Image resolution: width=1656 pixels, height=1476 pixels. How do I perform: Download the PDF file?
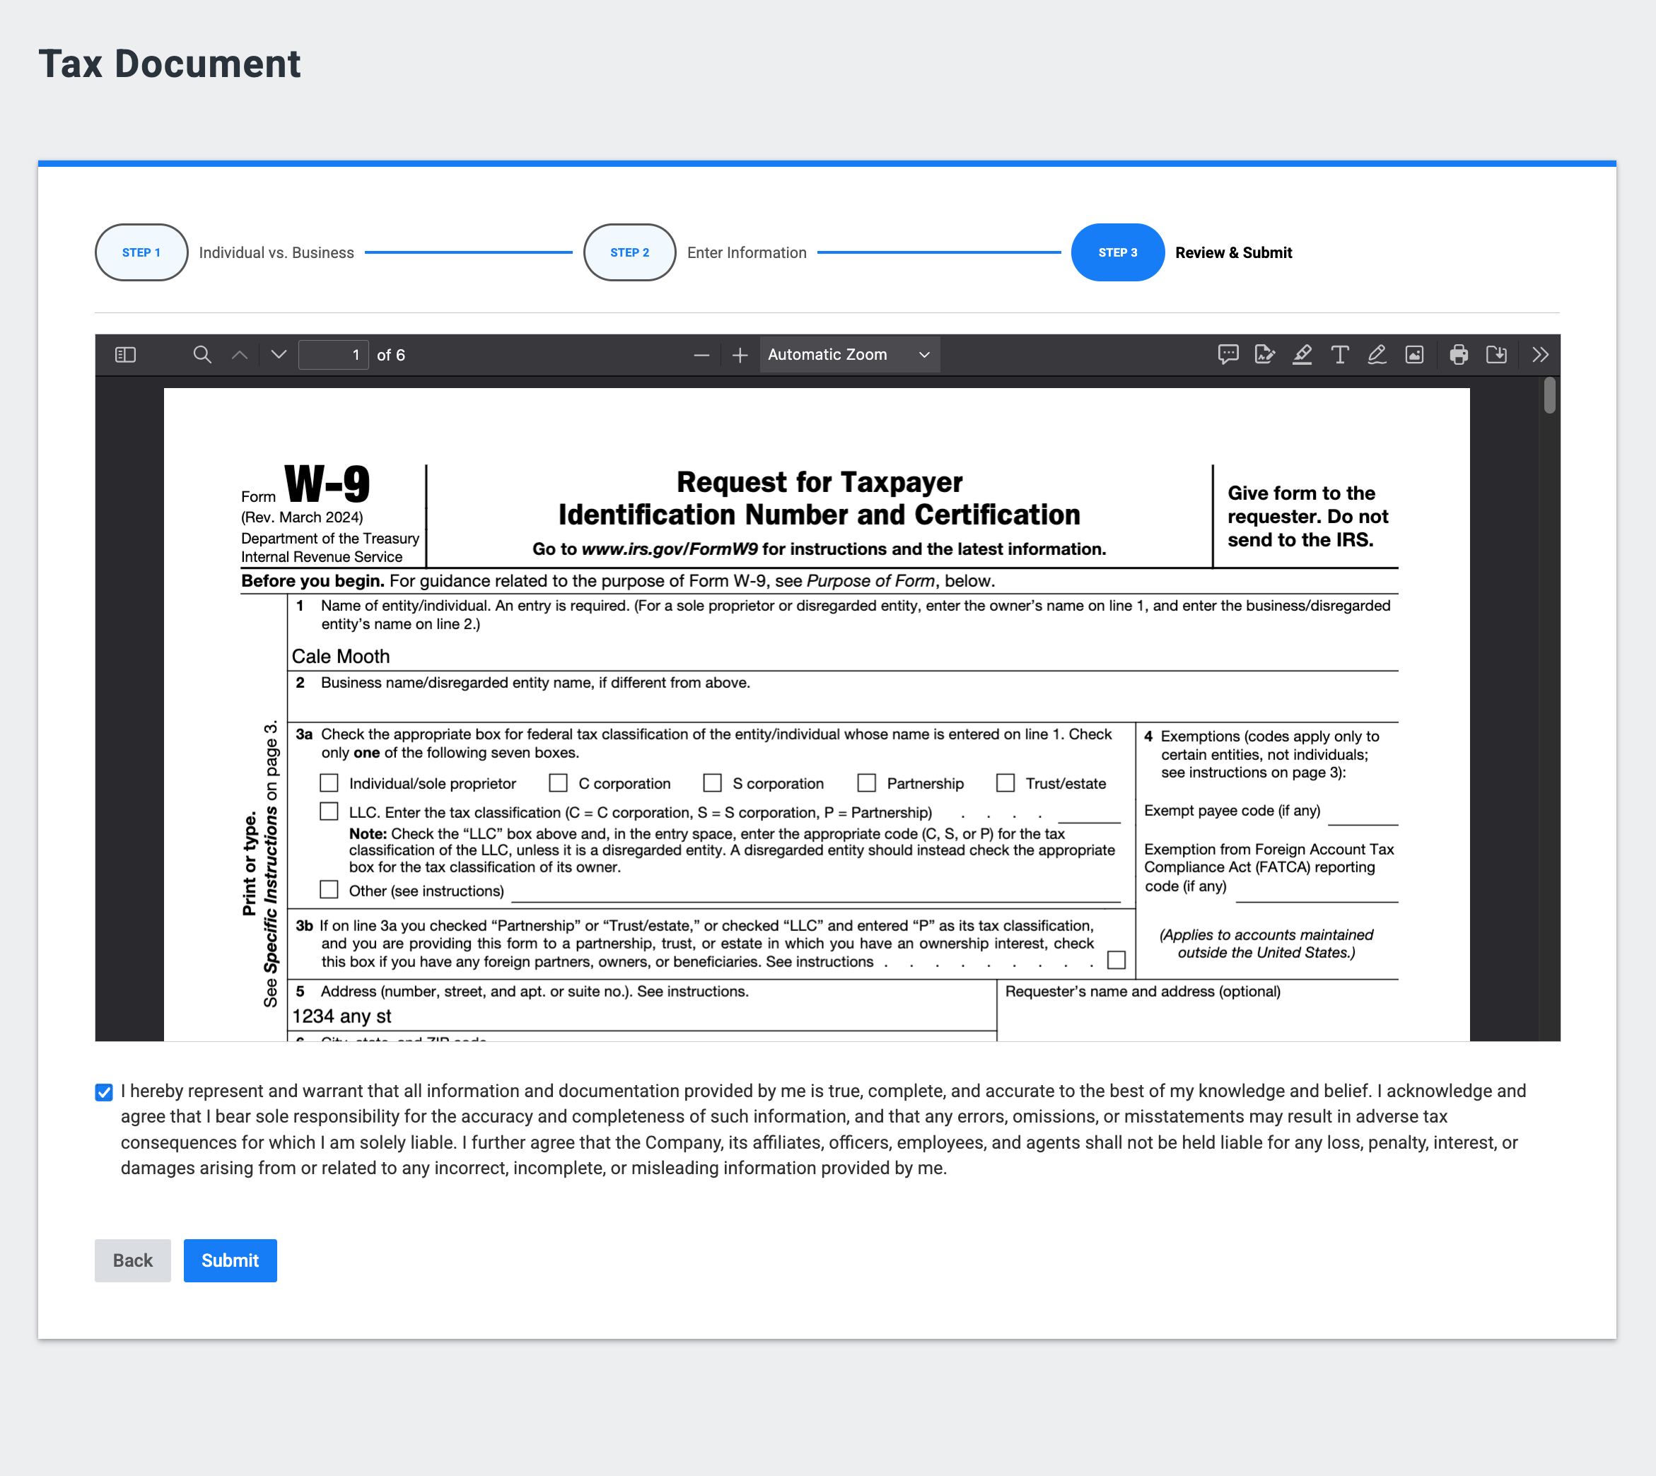[1497, 354]
